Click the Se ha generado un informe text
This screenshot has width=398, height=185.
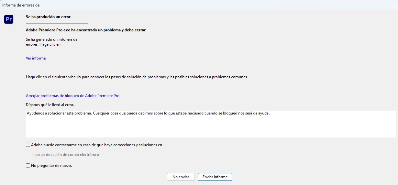[52, 42]
